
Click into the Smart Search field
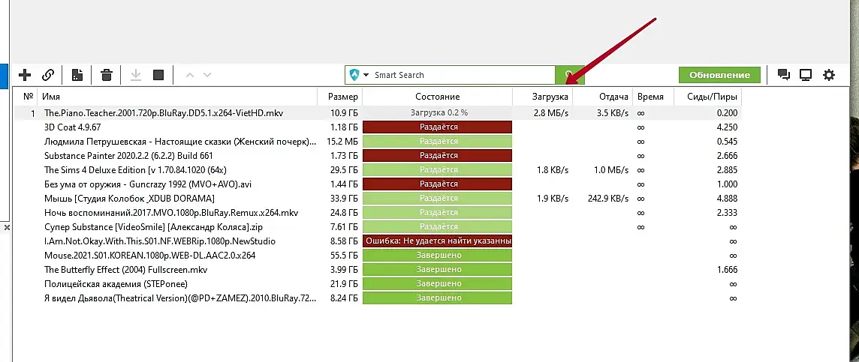tap(463, 75)
